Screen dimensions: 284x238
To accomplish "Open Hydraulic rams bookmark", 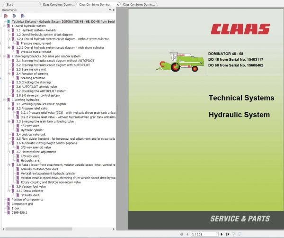I will tap(30, 161).
